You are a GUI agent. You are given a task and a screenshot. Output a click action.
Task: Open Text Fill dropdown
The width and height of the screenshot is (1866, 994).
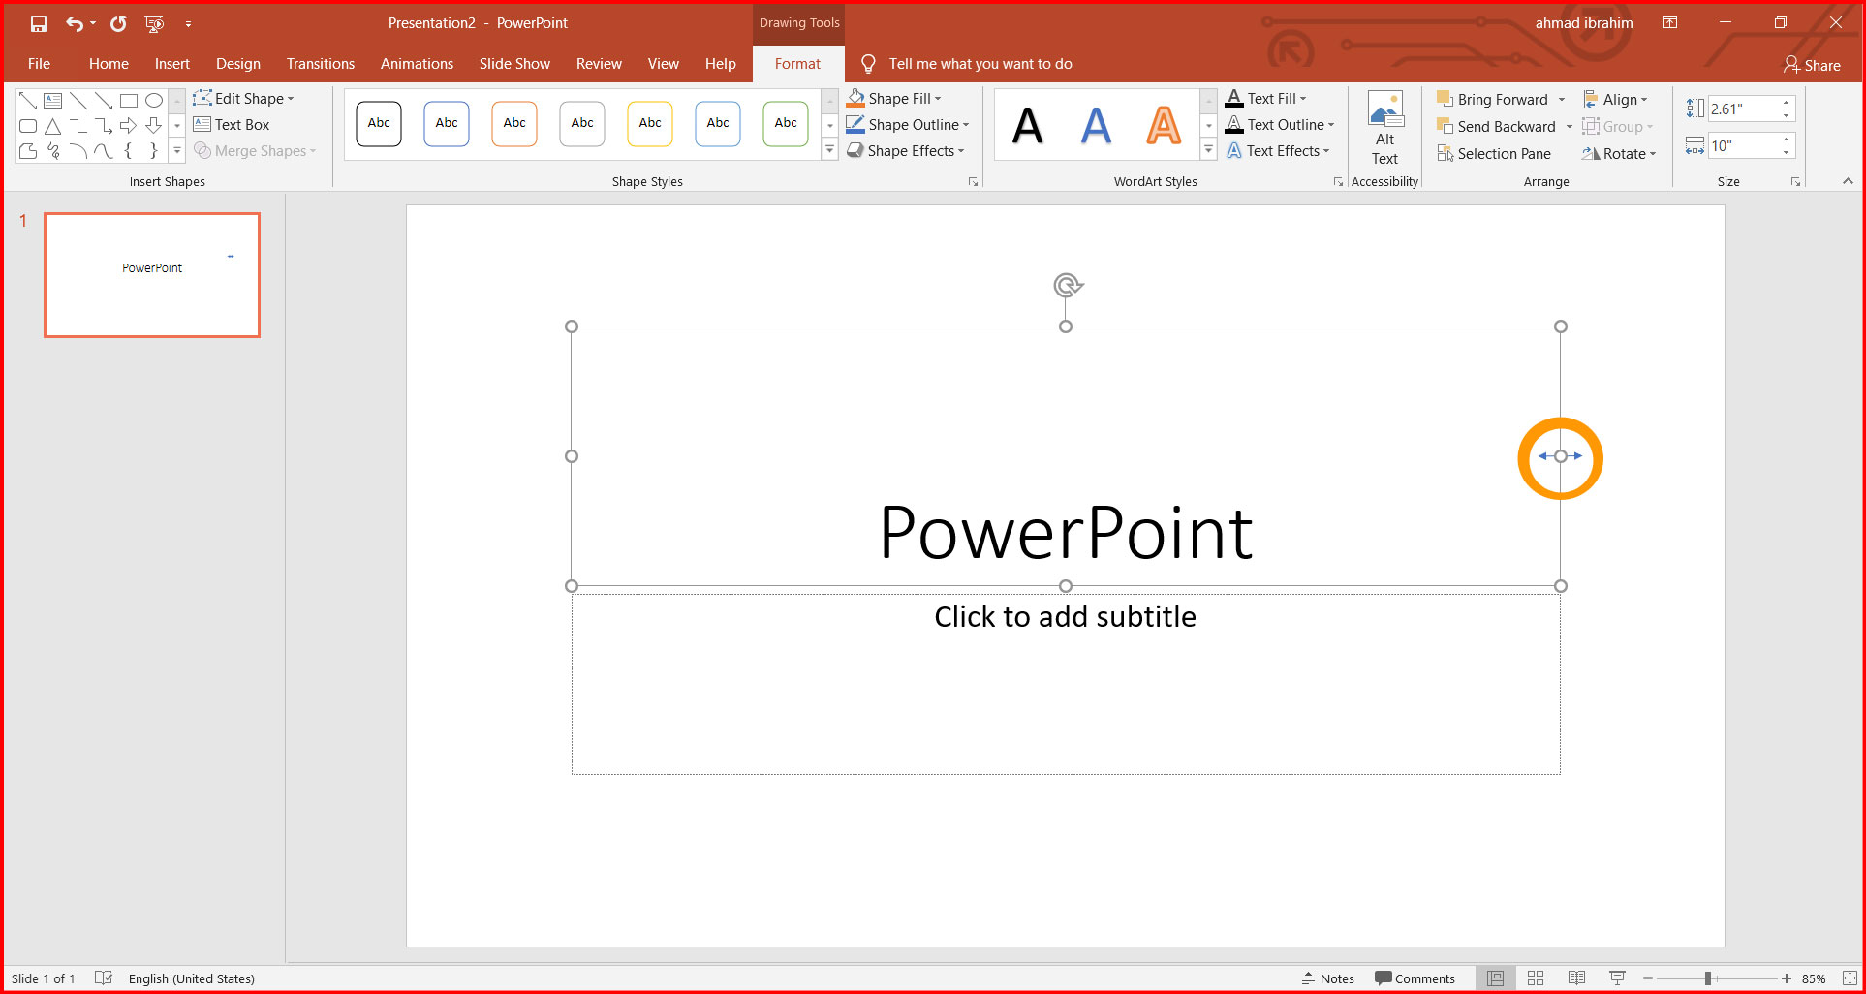tap(1266, 99)
